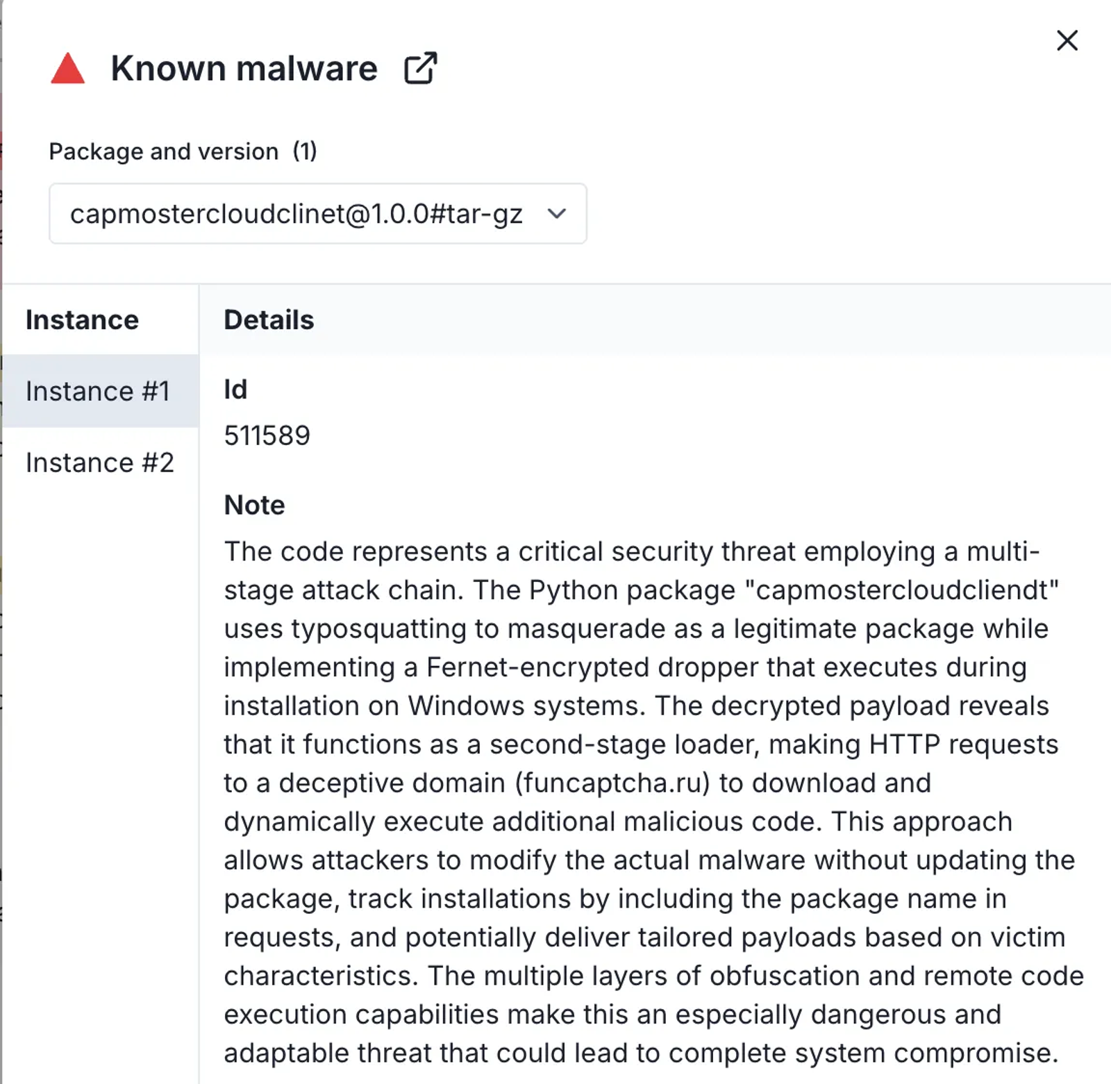
Task: Click the (1) count beside Package and version
Action: click(304, 151)
